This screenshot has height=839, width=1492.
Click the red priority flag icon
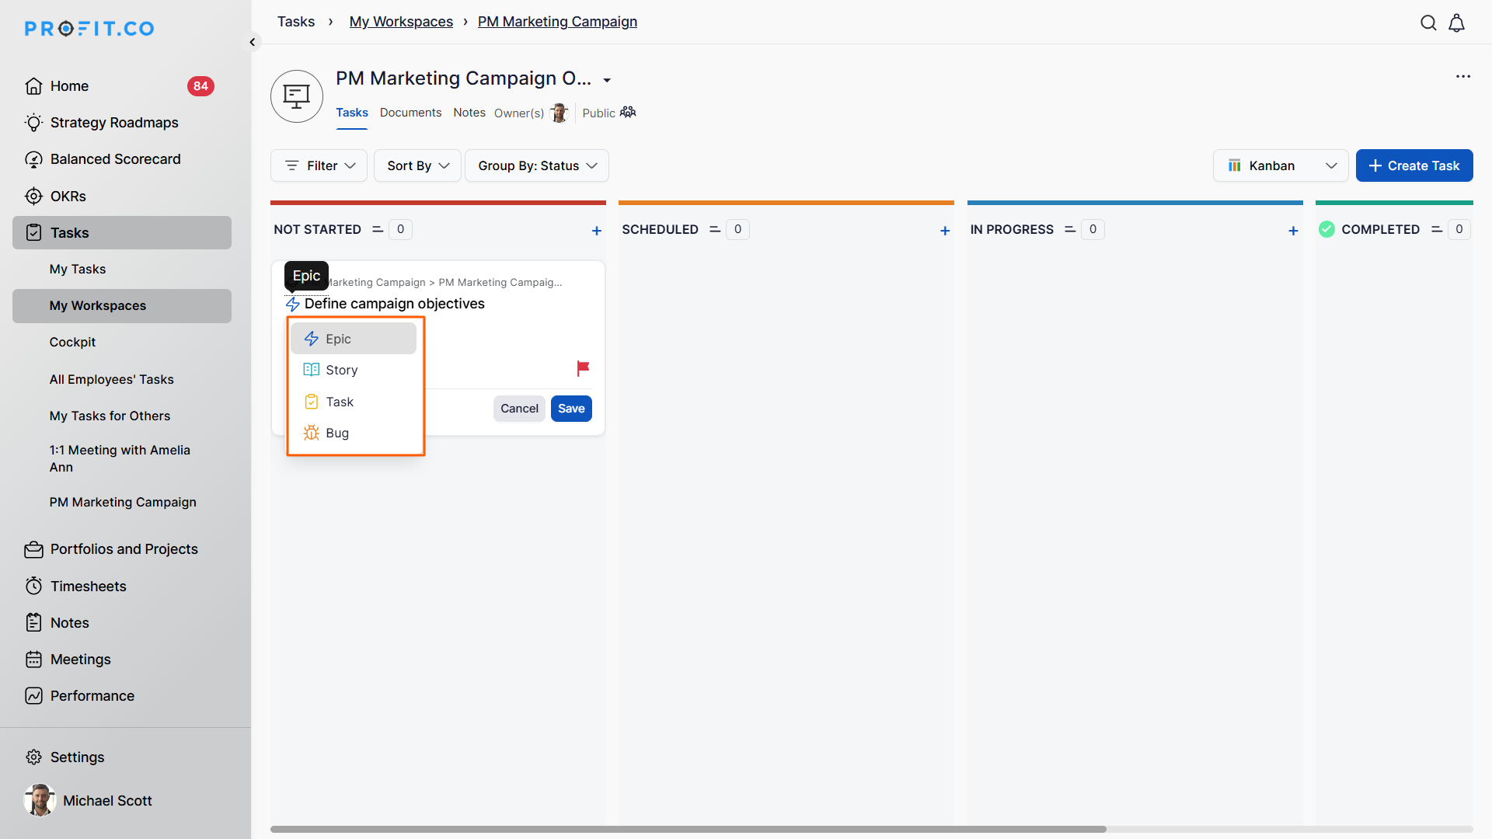583,368
